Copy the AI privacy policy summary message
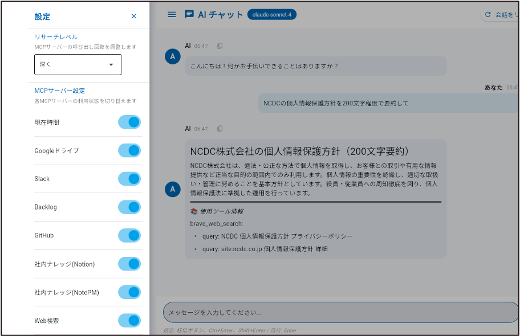Viewport: 520px width, 336px height. pos(220,129)
